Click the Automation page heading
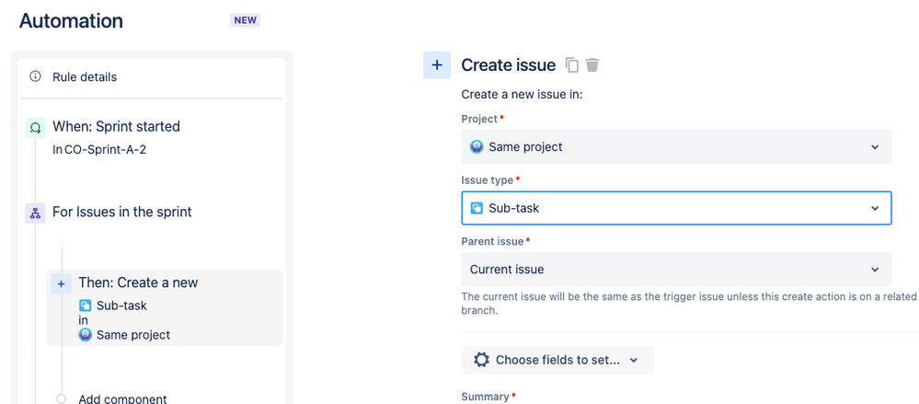 71,20
